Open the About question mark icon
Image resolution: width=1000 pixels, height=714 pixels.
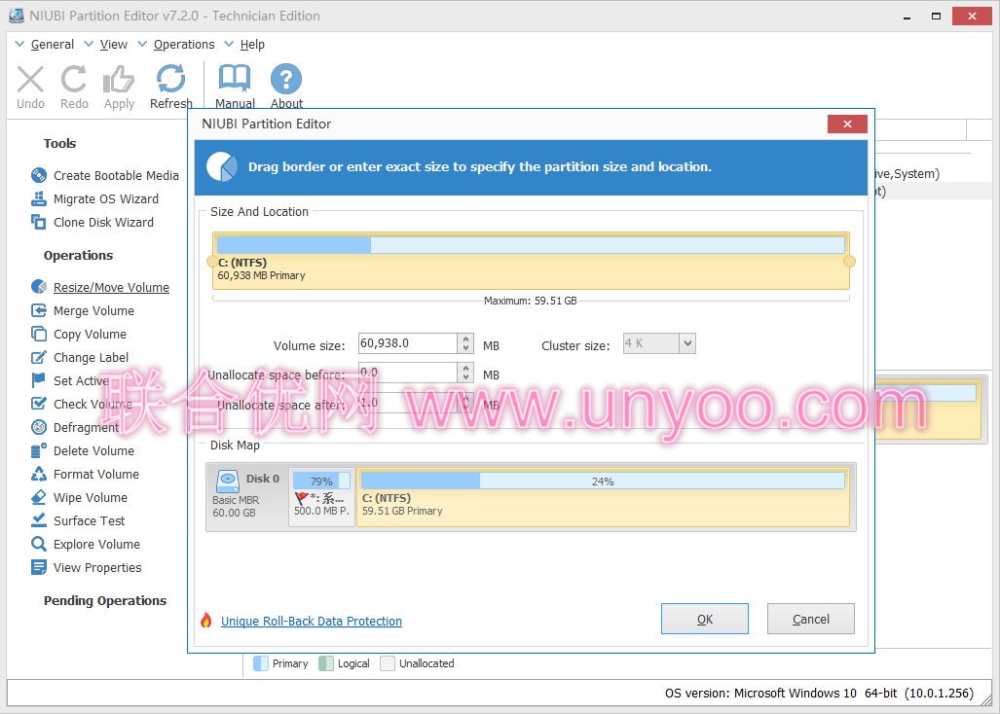tap(286, 79)
